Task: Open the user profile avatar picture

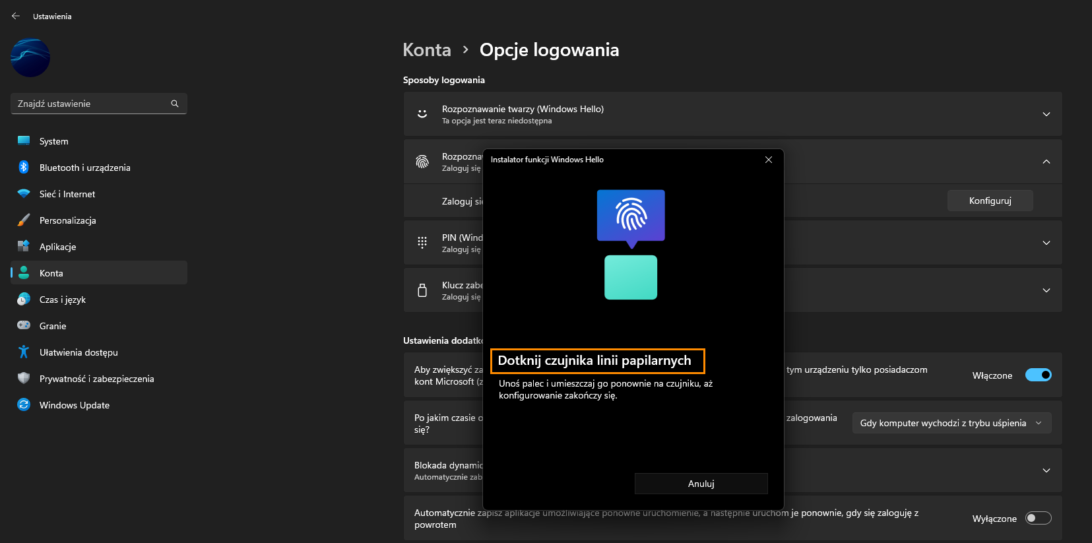Action: (30, 58)
